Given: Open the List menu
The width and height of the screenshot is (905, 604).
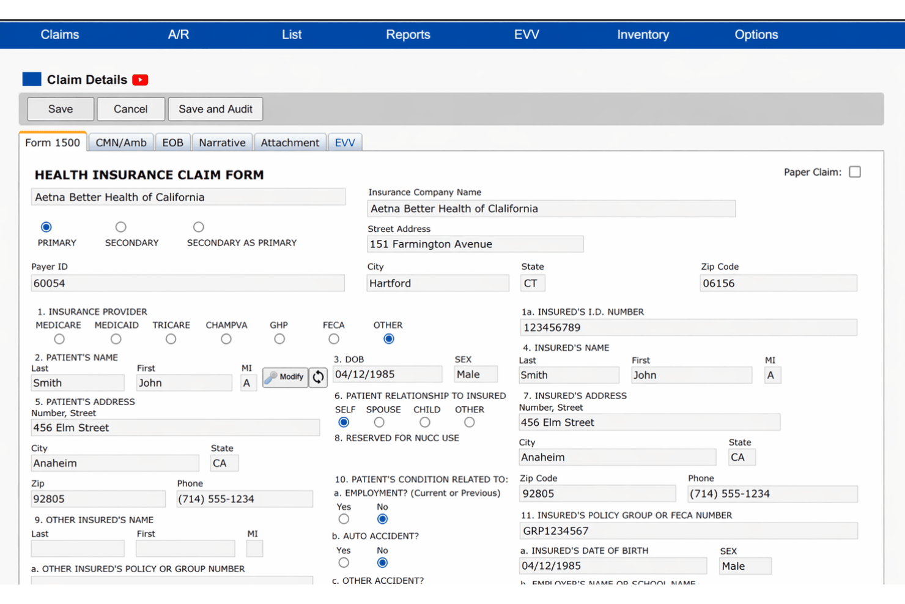Looking at the screenshot, I should point(292,35).
